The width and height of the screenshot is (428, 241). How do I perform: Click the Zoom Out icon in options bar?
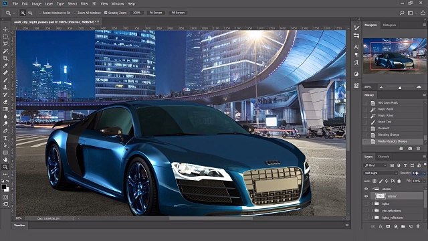[x=30, y=13]
